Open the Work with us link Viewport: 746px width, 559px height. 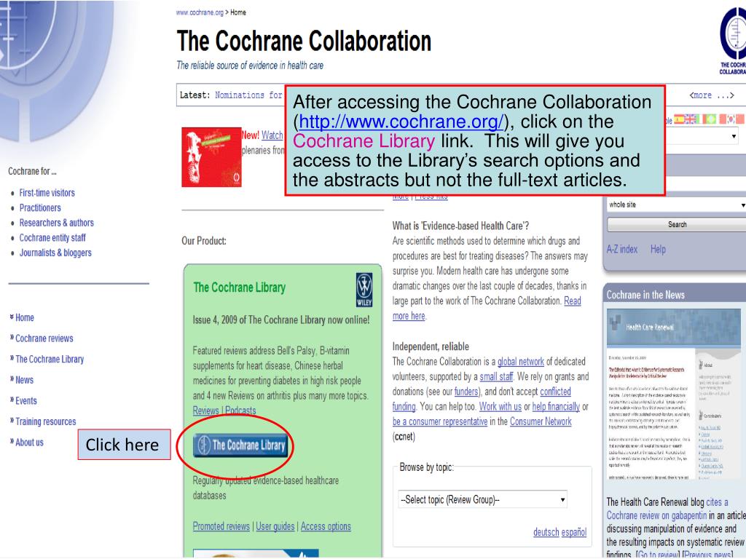click(500, 407)
